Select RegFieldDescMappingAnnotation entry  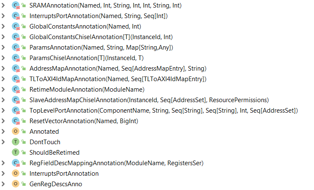[x=116, y=163]
